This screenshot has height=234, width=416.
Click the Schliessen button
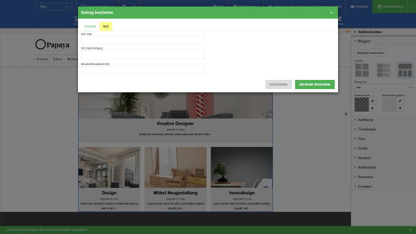[278, 84]
